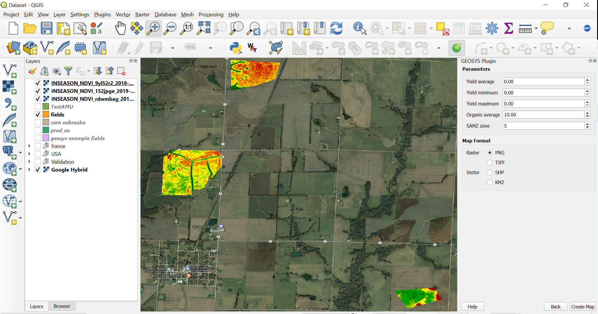Click the Refresh map icon
The width and height of the screenshot is (598, 314).
(x=336, y=29)
